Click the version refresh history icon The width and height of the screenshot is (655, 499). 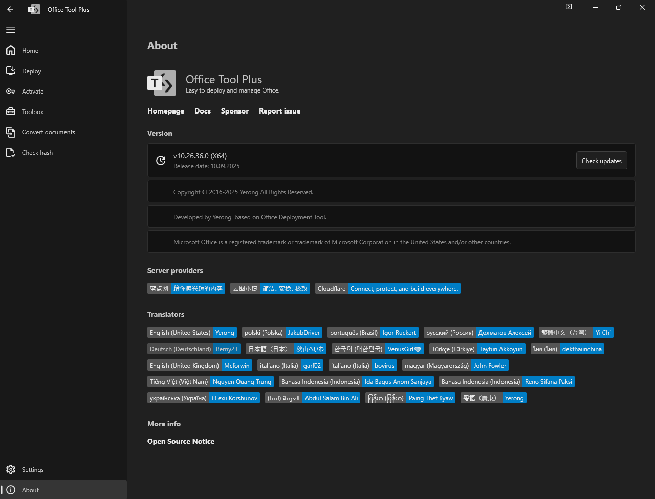coord(161,161)
